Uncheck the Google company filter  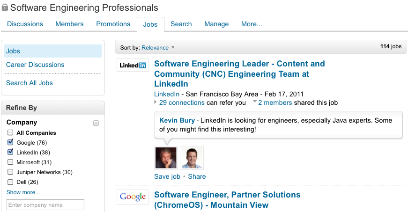(10, 142)
